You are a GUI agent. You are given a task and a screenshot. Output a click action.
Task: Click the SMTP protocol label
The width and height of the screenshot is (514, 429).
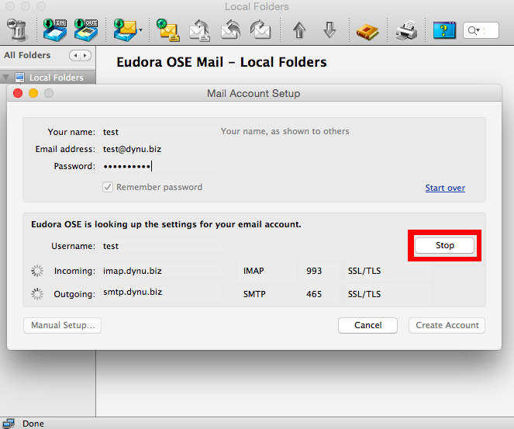click(x=254, y=294)
